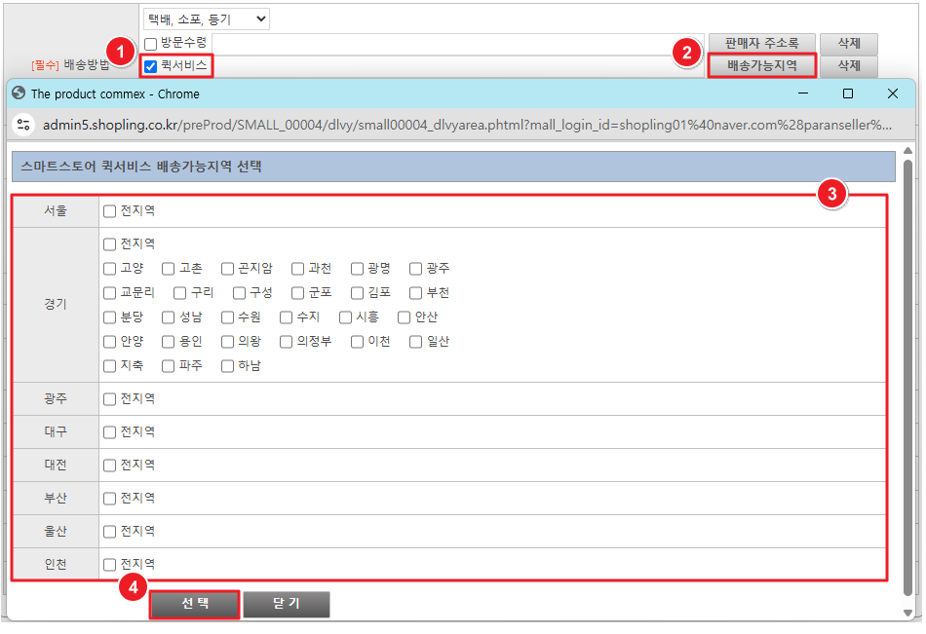Uncheck the 퀵서비스 checkbox
Image resolution: width=926 pixels, height=634 pixels.
pos(150,66)
